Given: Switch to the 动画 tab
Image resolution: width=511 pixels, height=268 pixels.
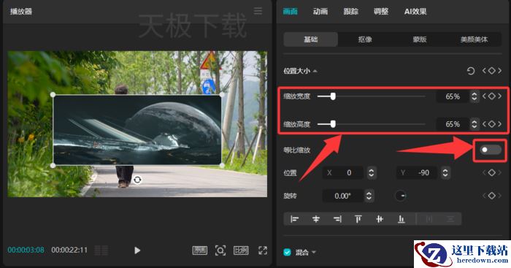Looking at the screenshot, I should click(x=320, y=12).
